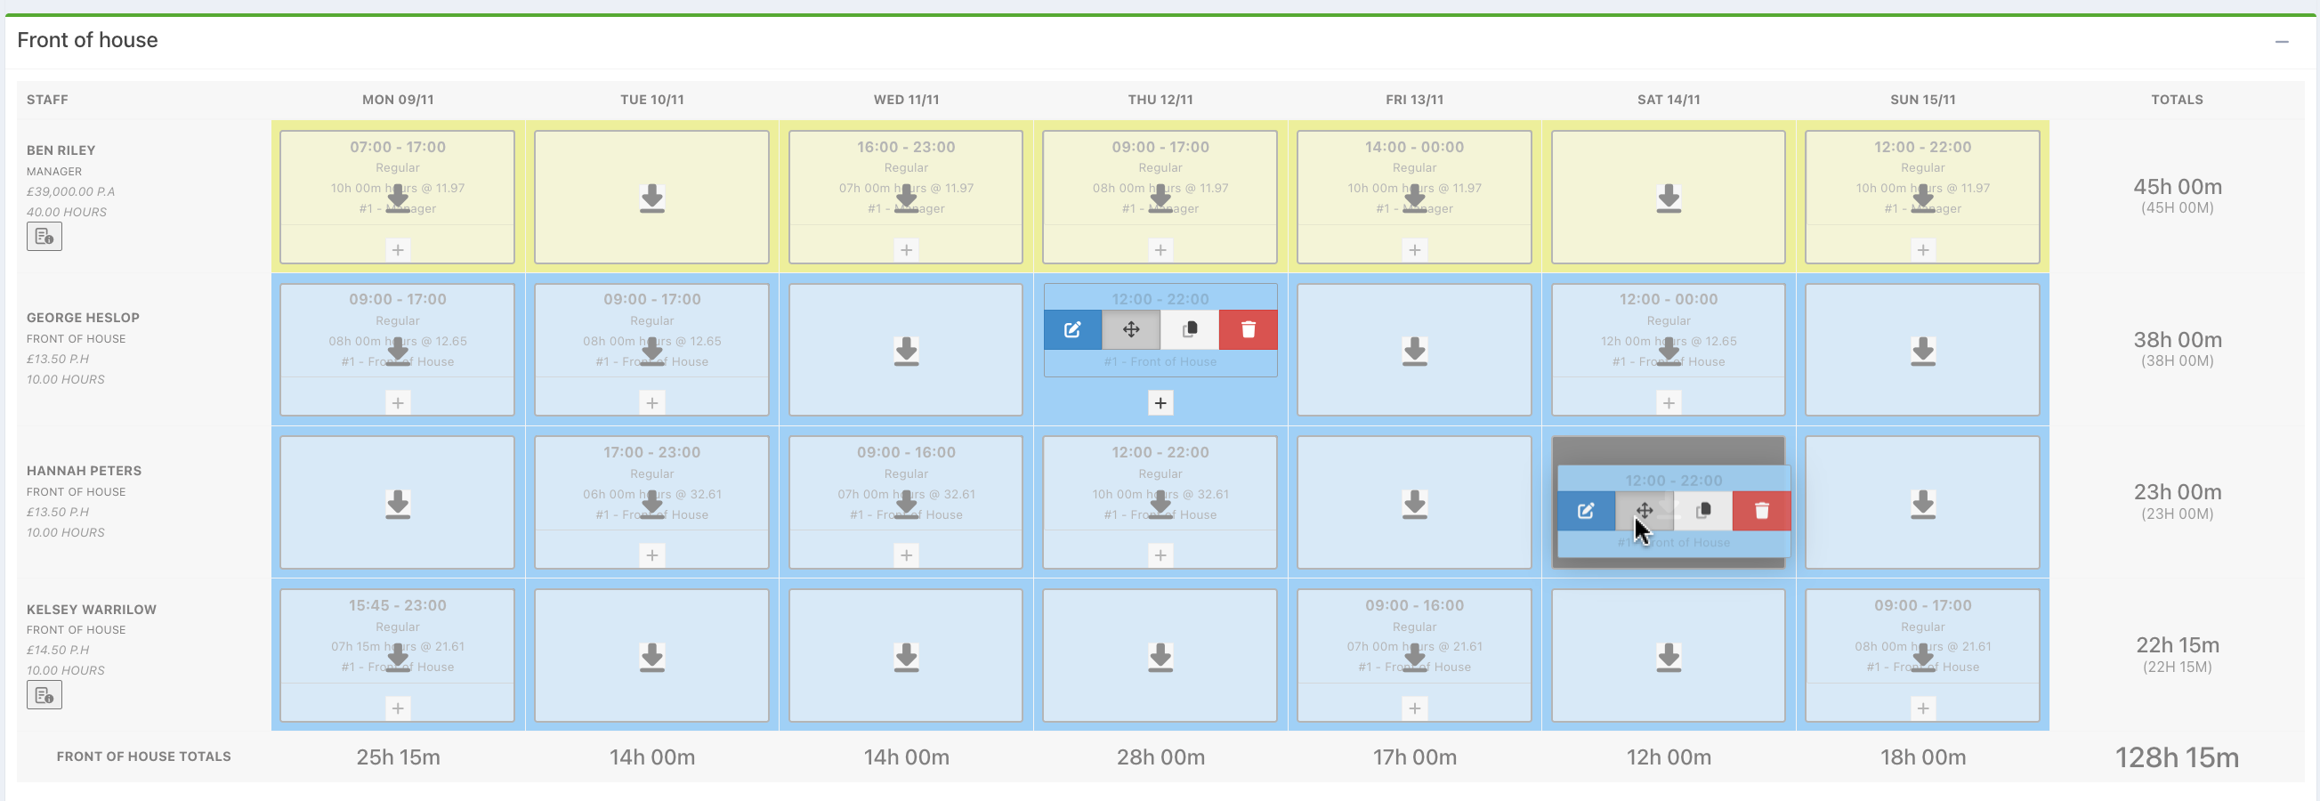Add extra shift for Ben Riley on Monday
The height and width of the screenshot is (801, 2320).
(397, 249)
